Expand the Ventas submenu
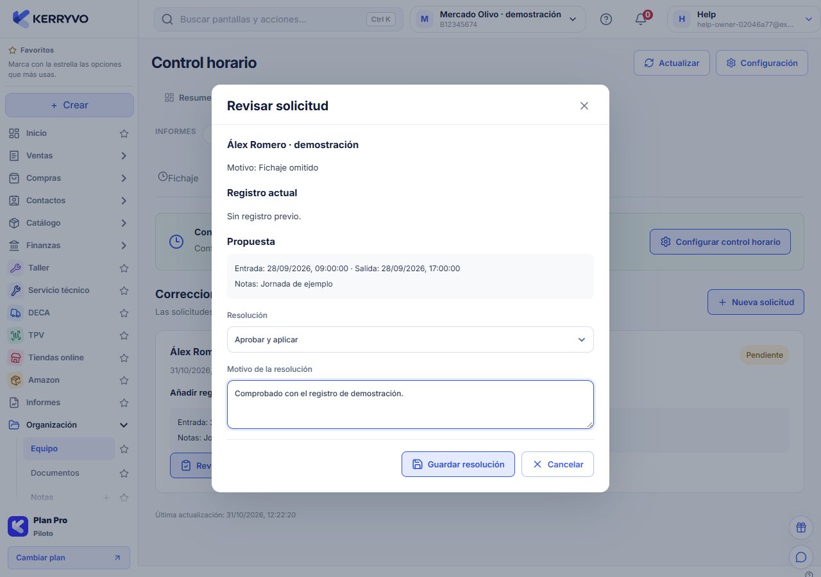Screen dimensions: 821x577 click(124, 156)
